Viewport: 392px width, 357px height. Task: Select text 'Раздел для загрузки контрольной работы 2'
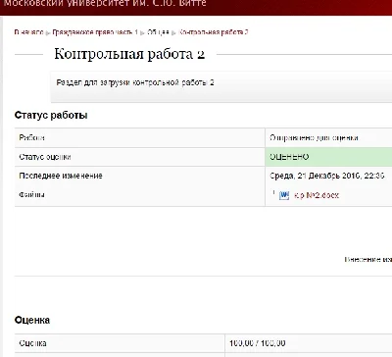pyautogui.click(x=135, y=82)
